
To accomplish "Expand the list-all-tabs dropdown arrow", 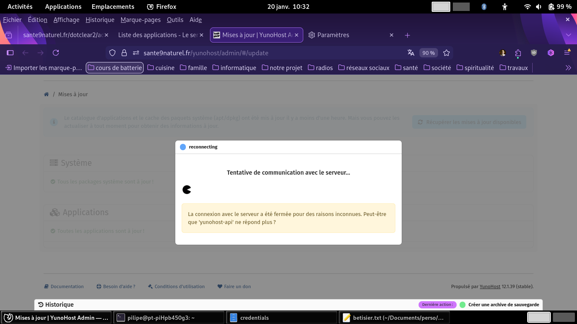I will 568,35.
